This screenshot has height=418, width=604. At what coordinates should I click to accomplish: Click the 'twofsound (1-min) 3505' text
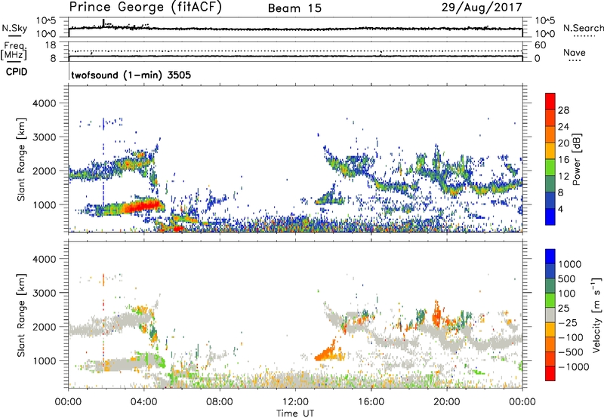131,75
